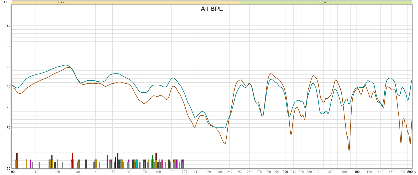Select the Low mid band header
Viewport: 418px width, 175px height.
(326, 2)
